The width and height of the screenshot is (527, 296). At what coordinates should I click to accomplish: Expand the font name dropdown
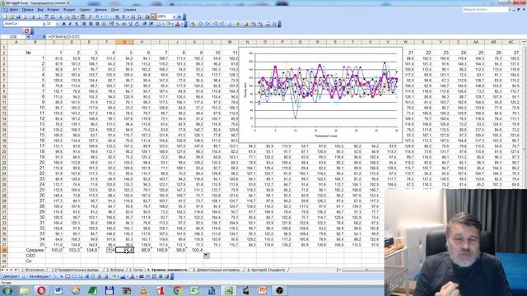click(x=44, y=24)
